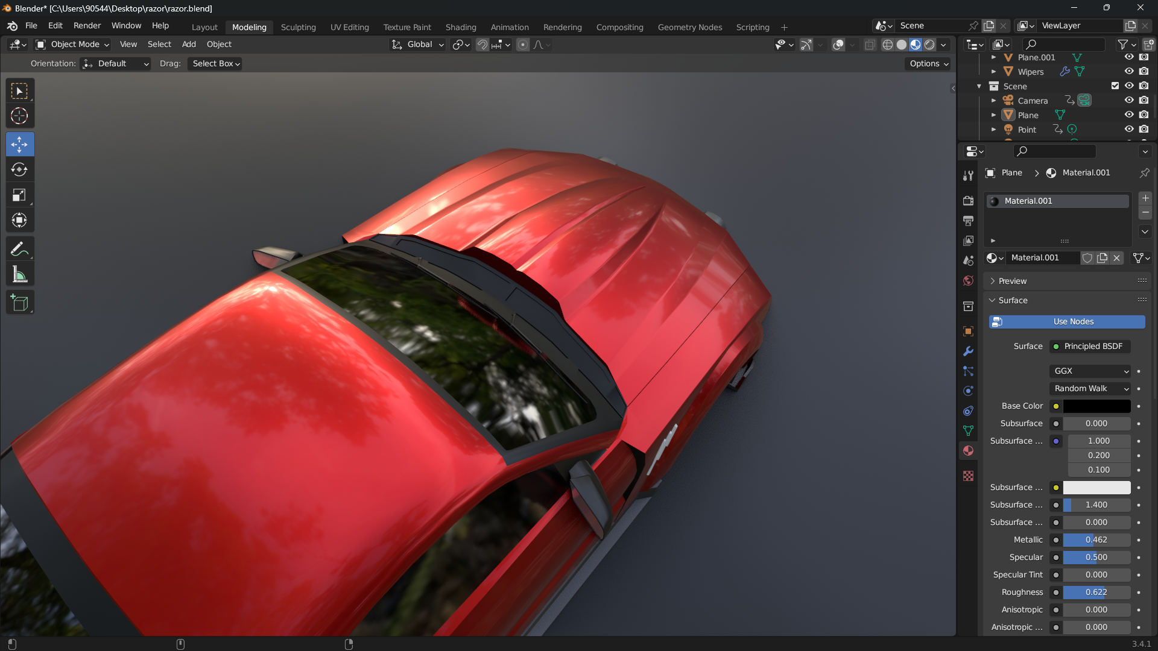This screenshot has width=1158, height=651.
Task: Expand the Preview panel
Action: [1012, 281]
